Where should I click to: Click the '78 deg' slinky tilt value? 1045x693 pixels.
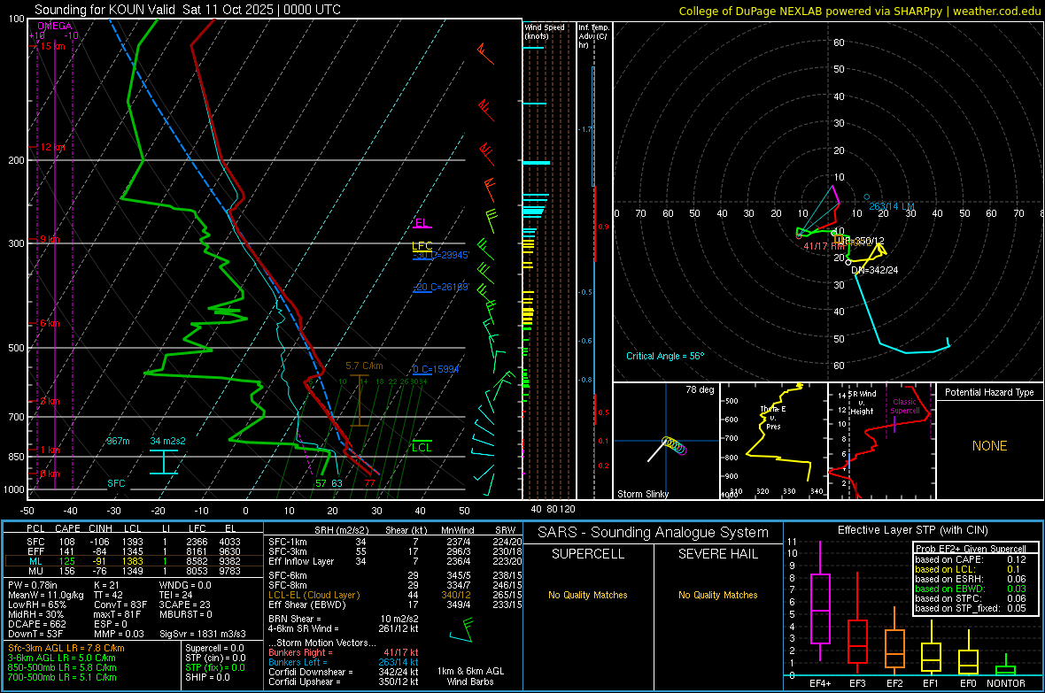click(700, 389)
